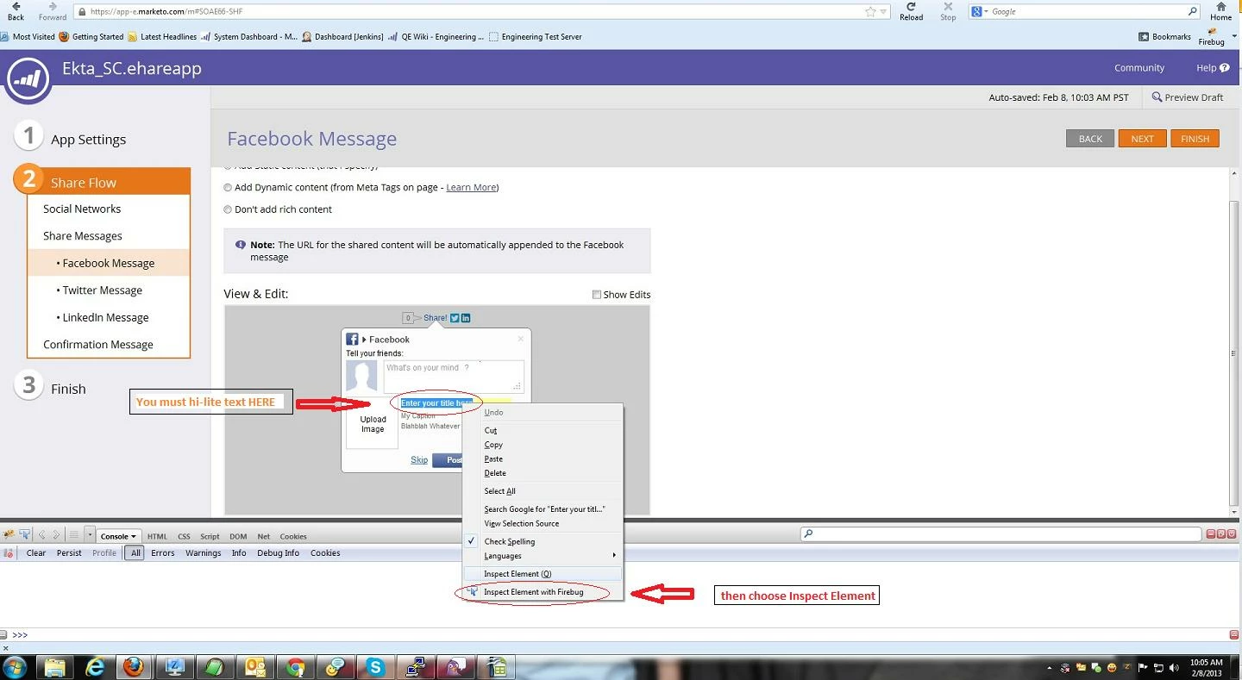This screenshot has height=680, width=1242.
Task: Click the browser Forward arrow
Action: click(53, 7)
